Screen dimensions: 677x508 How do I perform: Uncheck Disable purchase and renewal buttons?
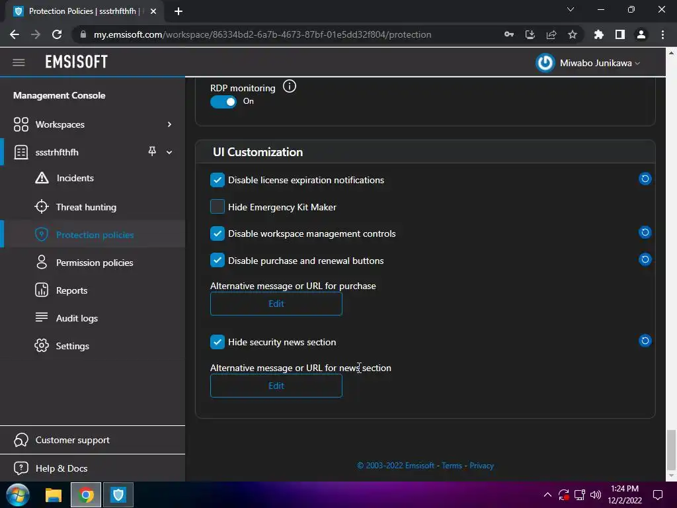217,260
